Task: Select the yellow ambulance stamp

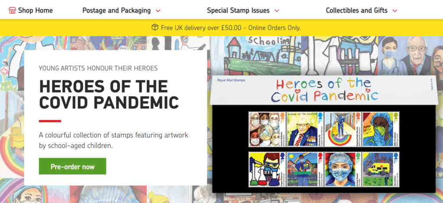Action: 381,169
